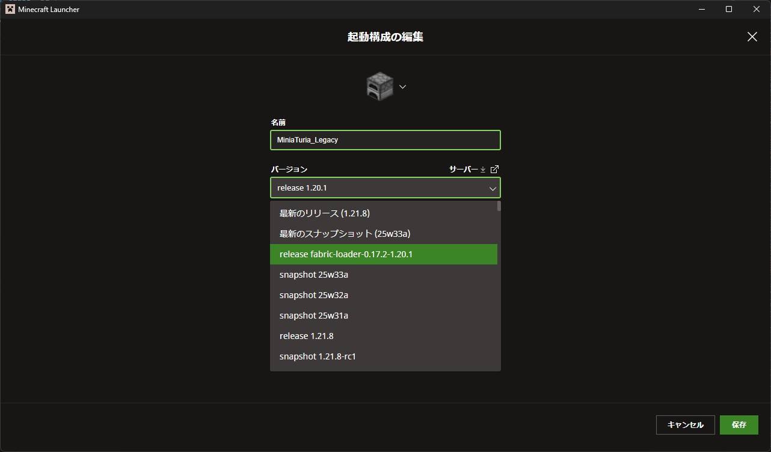Open the server external link icon
771x452 pixels.
(494, 169)
